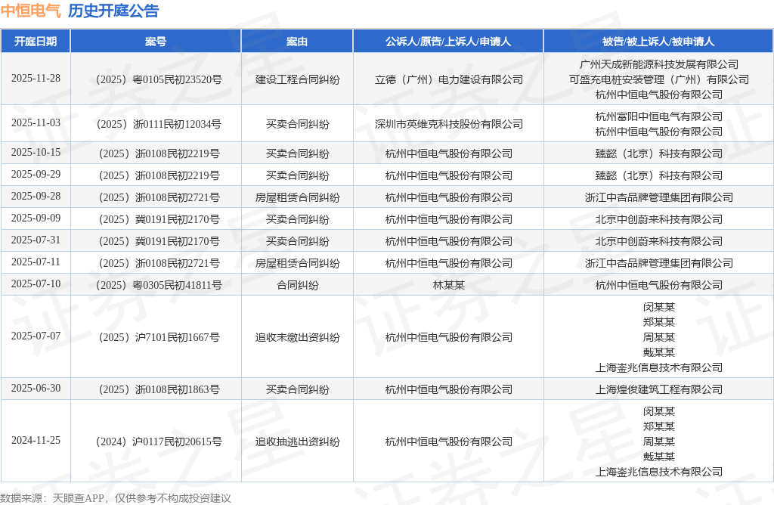The height and width of the screenshot is (505, 774).
Task: Click date cell 2025-07-07
Action: tap(36, 336)
